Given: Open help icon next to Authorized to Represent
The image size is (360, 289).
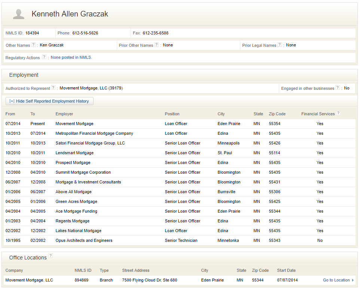Looking at the screenshot, I should coord(53,88).
